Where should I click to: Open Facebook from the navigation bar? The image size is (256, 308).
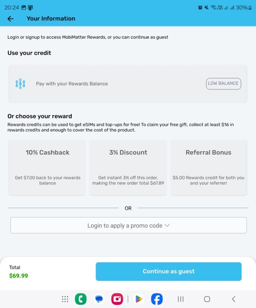(157, 299)
